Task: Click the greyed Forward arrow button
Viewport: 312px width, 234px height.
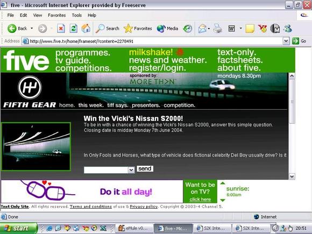Action: click(x=42, y=29)
